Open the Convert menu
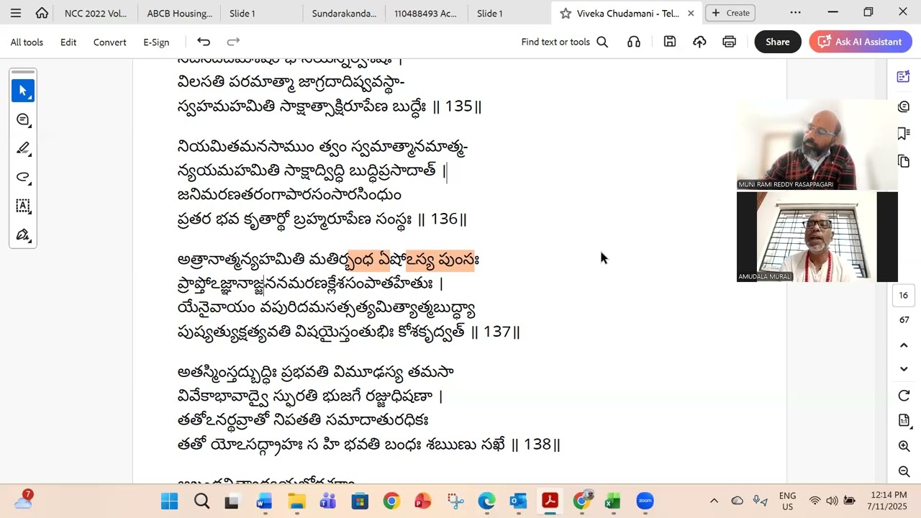Screen dimensions: 921x518 click(x=109, y=42)
